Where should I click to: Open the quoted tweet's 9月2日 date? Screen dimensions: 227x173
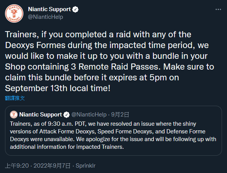pyautogui.click(x=120, y=115)
